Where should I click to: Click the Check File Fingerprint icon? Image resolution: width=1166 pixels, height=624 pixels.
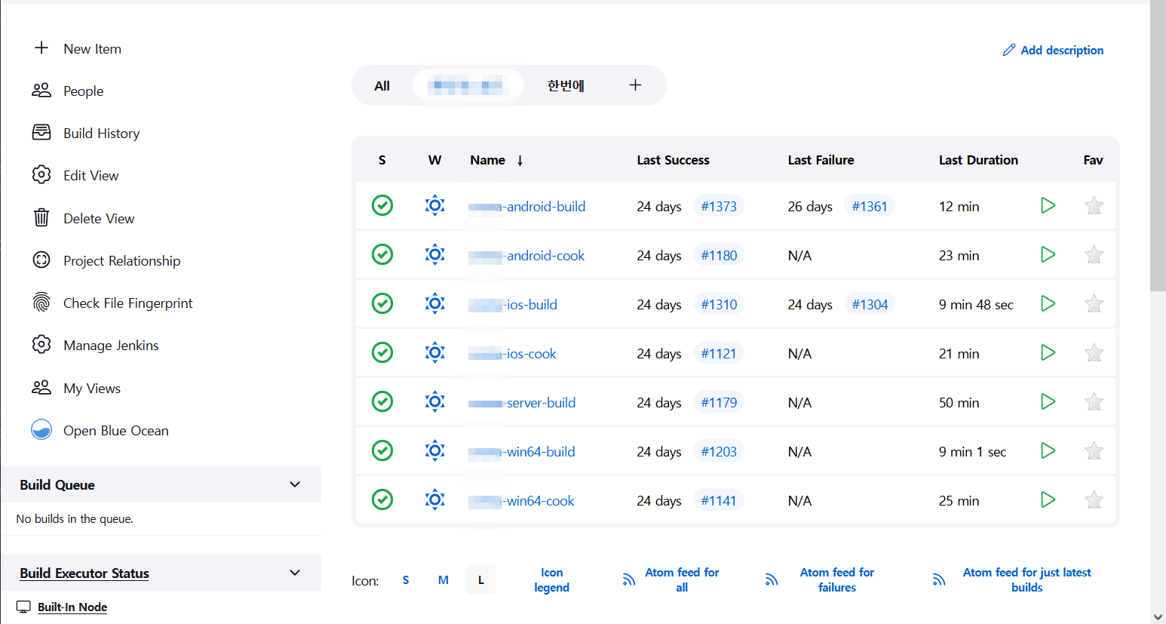(x=41, y=303)
